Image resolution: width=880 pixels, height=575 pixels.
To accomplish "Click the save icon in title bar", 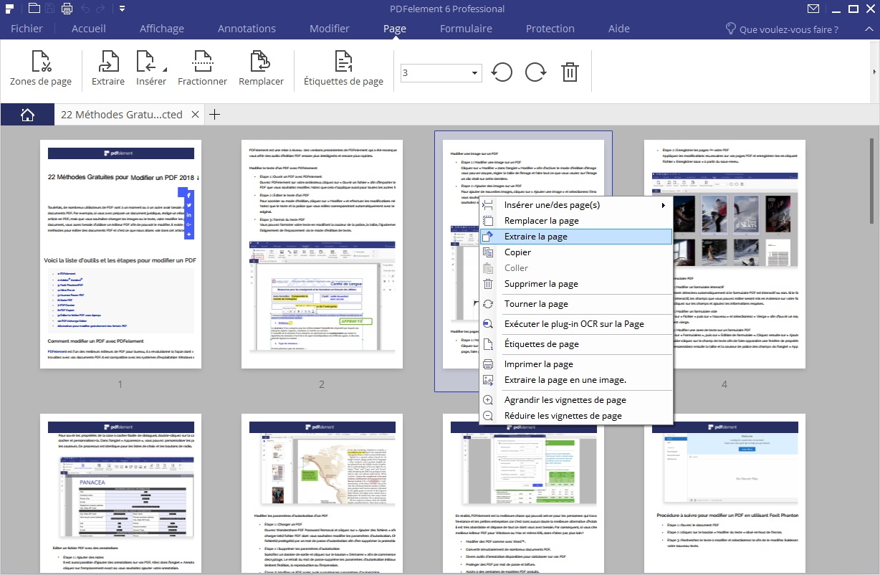I will [50, 9].
